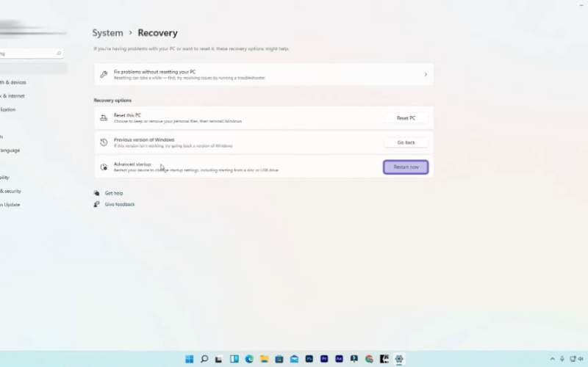Click the chevron arrow on the Fix problems row
The height and width of the screenshot is (367, 588).
(426, 75)
